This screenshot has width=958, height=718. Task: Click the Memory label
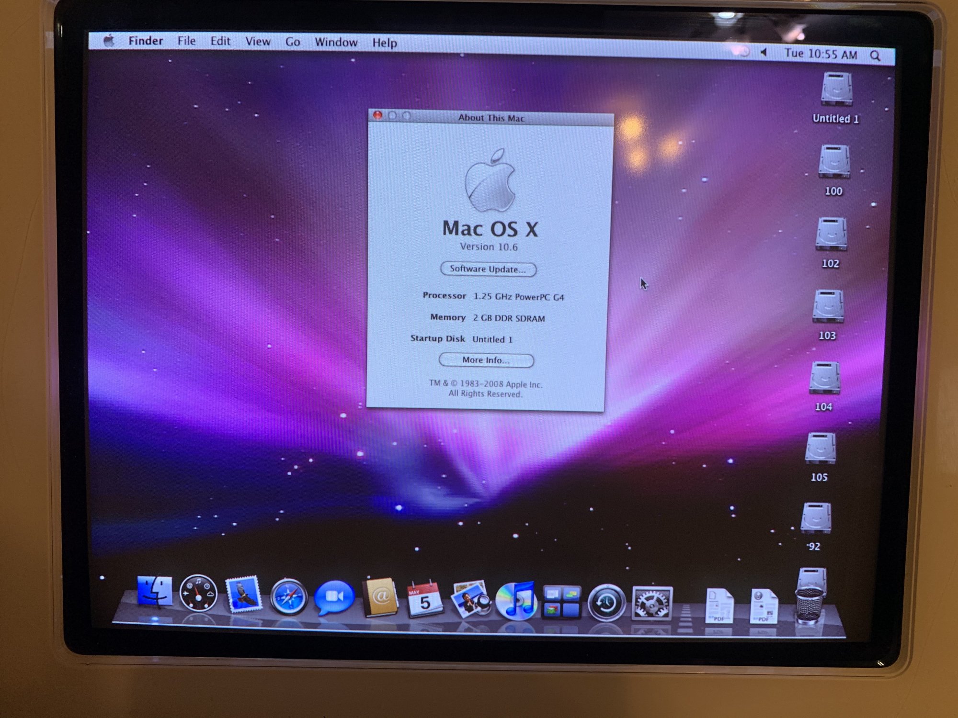(x=448, y=317)
